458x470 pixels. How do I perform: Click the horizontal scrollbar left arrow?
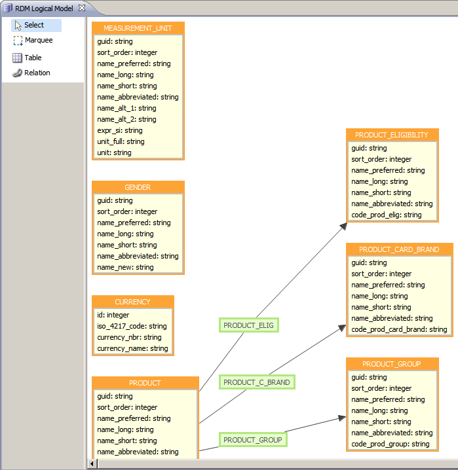click(x=92, y=464)
